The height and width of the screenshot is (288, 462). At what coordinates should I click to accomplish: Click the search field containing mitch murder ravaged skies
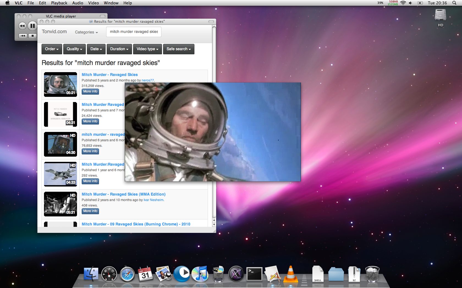coord(134,32)
